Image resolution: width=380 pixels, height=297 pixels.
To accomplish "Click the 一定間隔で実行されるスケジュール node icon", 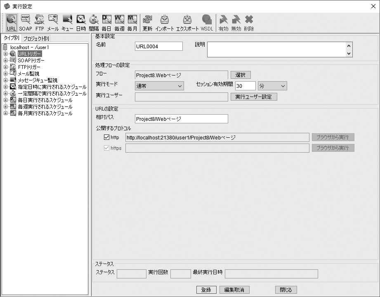I will (13, 93).
